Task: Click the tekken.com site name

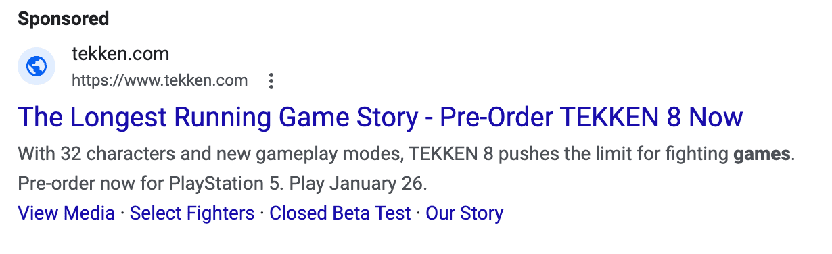Action: [x=120, y=54]
